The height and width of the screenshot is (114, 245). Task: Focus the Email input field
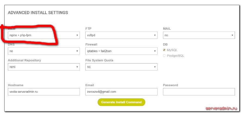coord(121,92)
